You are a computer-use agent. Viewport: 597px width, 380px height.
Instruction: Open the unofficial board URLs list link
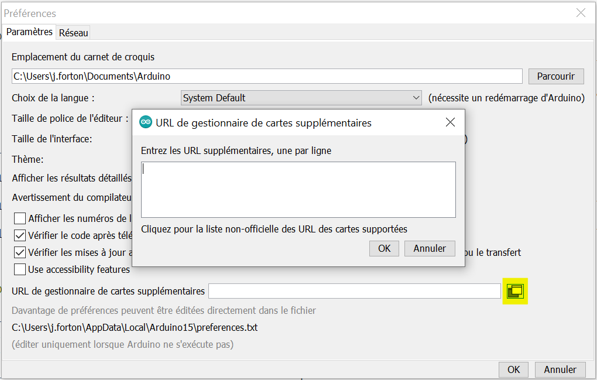(274, 229)
